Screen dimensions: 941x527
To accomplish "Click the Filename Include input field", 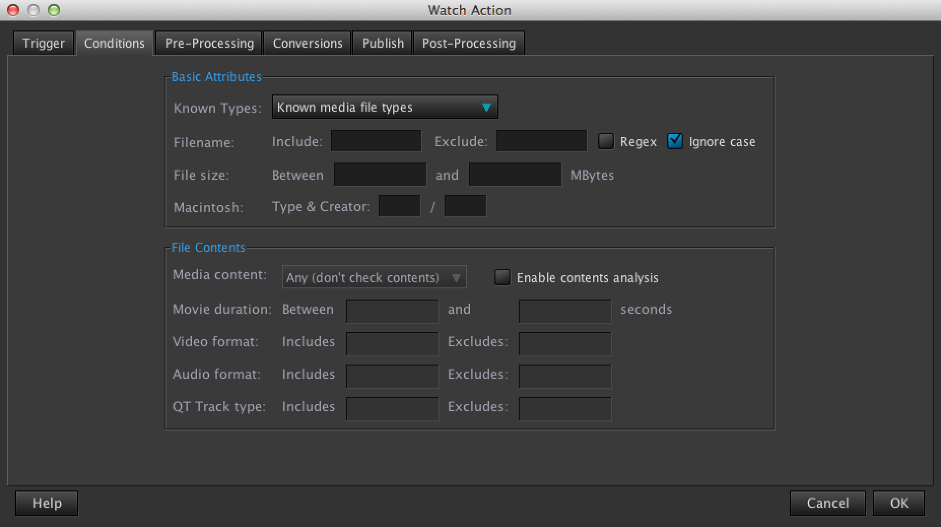I will (x=376, y=141).
